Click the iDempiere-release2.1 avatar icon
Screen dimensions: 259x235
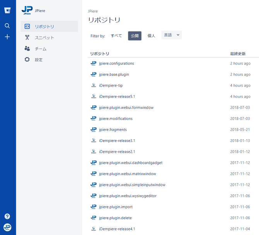tap(94, 152)
